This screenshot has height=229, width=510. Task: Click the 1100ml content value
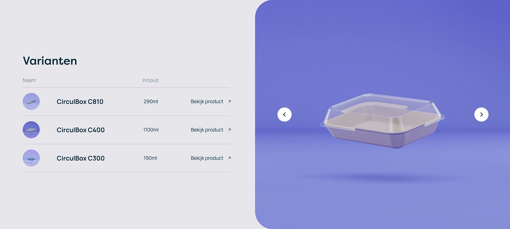pyautogui.click(x=151, y=130)
